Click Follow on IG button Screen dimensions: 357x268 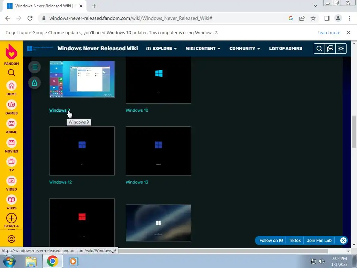tap(271, 240)
